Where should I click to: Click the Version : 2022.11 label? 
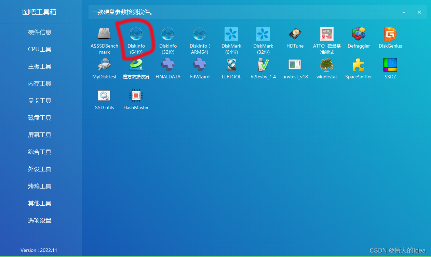click(x=39, y=250)
